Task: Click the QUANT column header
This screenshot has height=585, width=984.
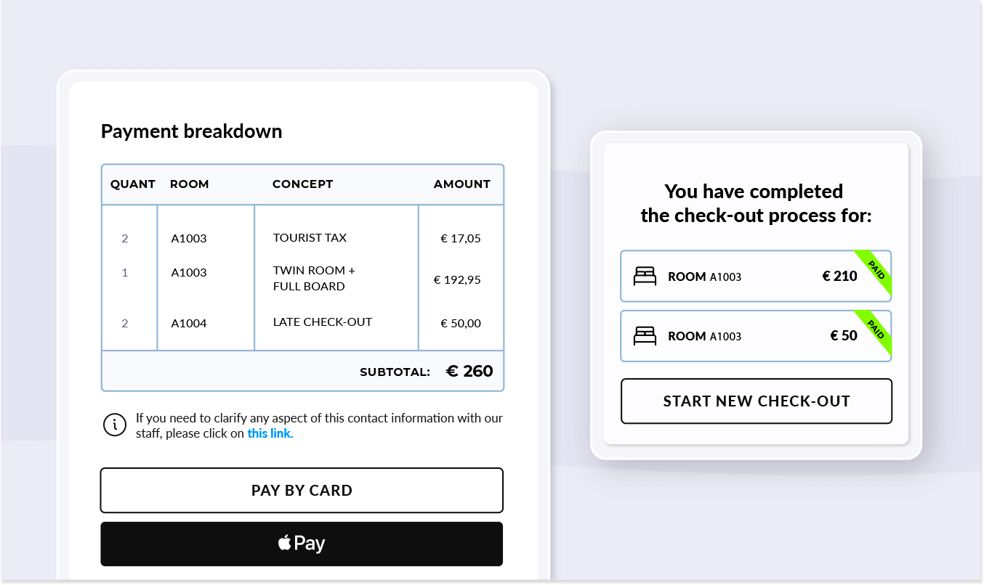Action: (x=133, y=184)
